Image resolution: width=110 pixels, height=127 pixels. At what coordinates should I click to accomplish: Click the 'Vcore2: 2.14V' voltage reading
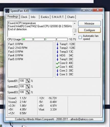click(x=17, y=102)
